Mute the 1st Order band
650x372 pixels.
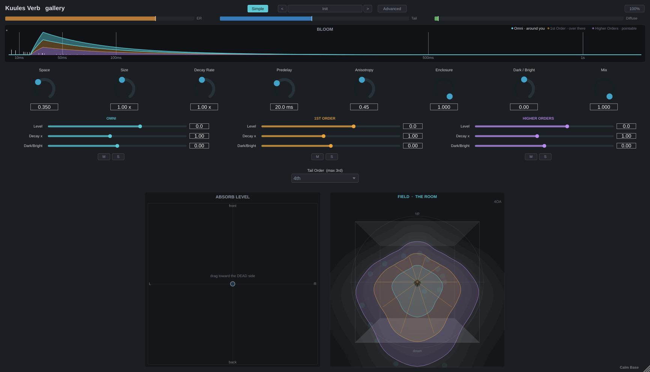(317, 157)
